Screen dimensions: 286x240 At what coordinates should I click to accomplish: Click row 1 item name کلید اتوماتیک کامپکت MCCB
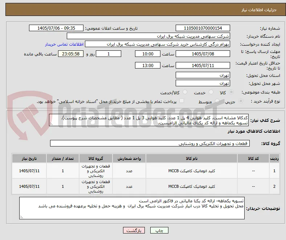192,171
